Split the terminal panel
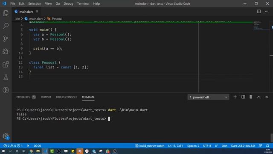 (x=243, y=97)
